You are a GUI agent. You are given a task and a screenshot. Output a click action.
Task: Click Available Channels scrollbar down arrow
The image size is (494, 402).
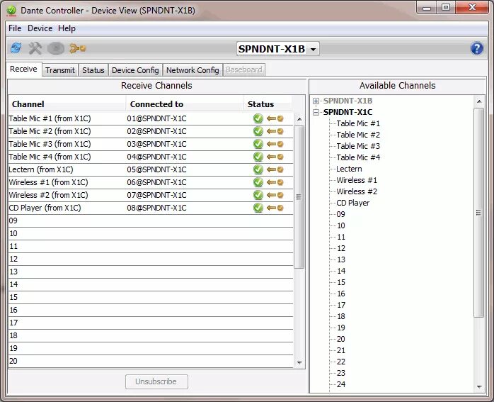point(479,386)
